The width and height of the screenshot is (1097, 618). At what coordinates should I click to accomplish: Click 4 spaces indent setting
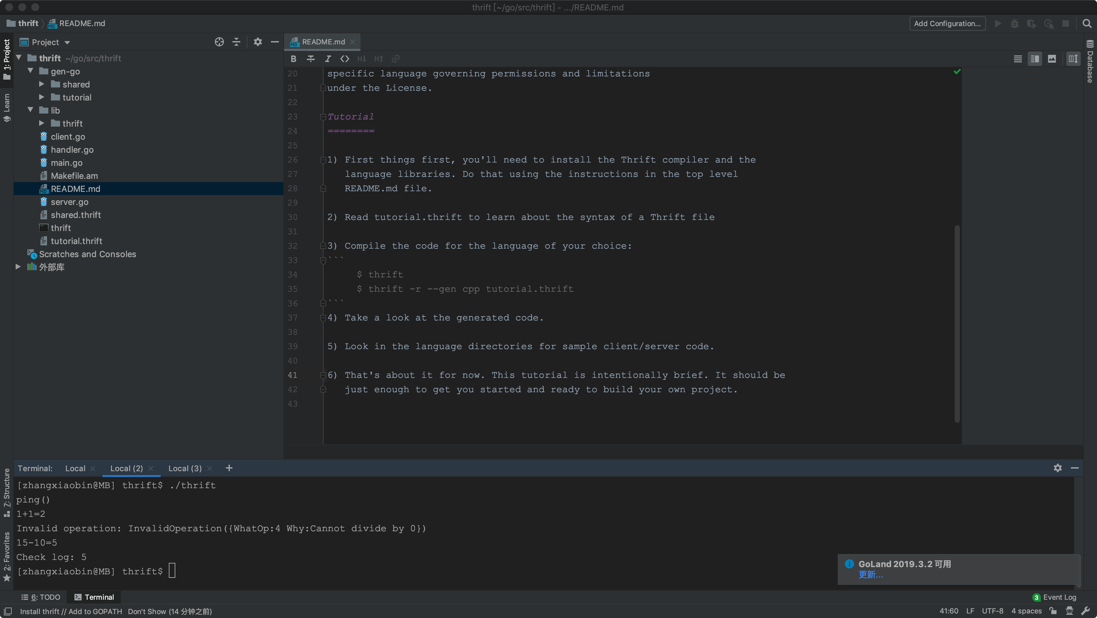[x=1026, y=611]
